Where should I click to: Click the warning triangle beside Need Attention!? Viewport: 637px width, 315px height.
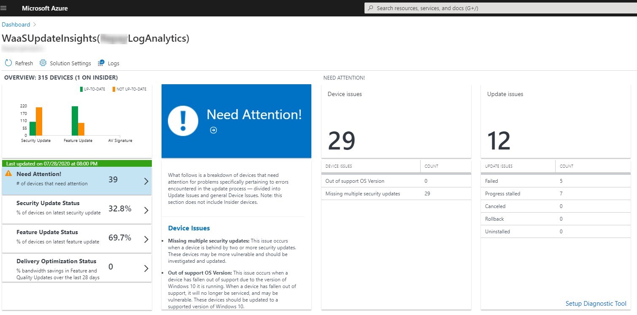[8, 173]
